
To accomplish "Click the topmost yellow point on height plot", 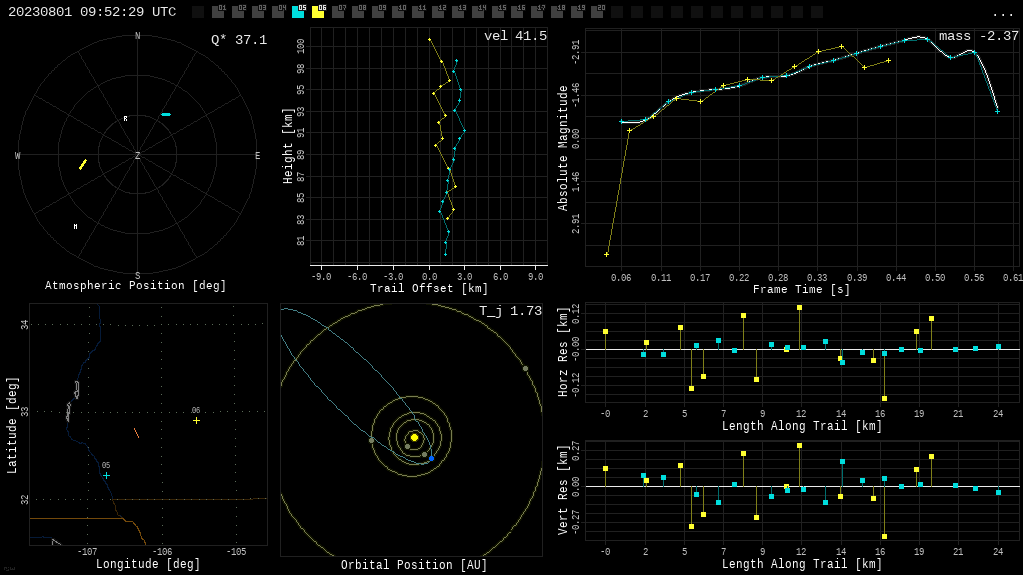I will tap(430, 40).
